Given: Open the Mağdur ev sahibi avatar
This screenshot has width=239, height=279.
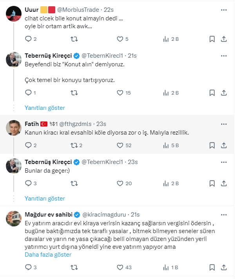Looking at the screenshot, I should point(13,219).
